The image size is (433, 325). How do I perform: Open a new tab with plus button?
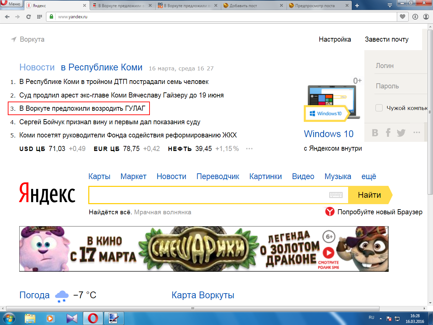tap(357, 5)
